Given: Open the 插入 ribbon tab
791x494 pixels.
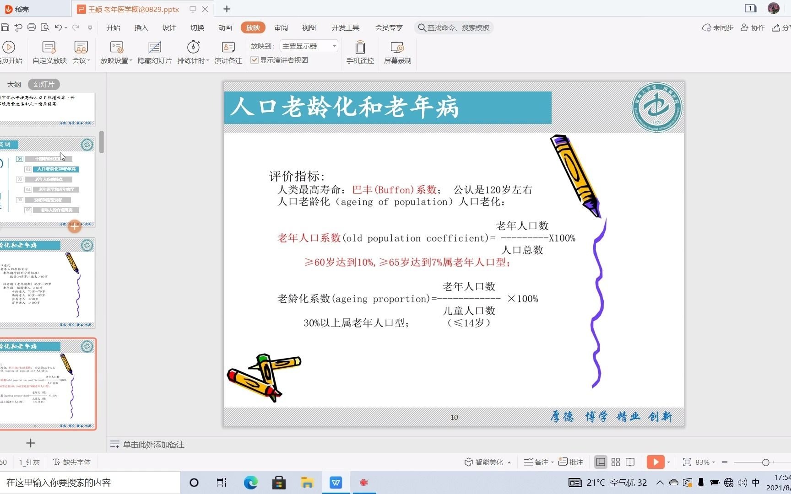Looking at the screenshot, I should tap(141, 27).
